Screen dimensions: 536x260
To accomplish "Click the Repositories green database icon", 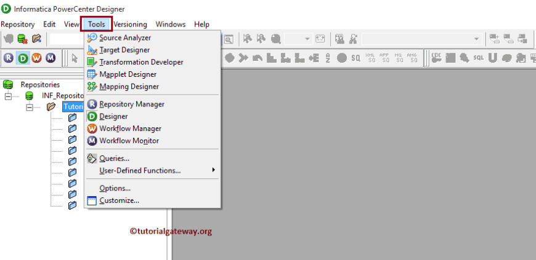I will click(x=8, y=85).
